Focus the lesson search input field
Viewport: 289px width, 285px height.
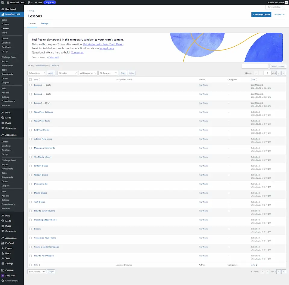(254, 66)
